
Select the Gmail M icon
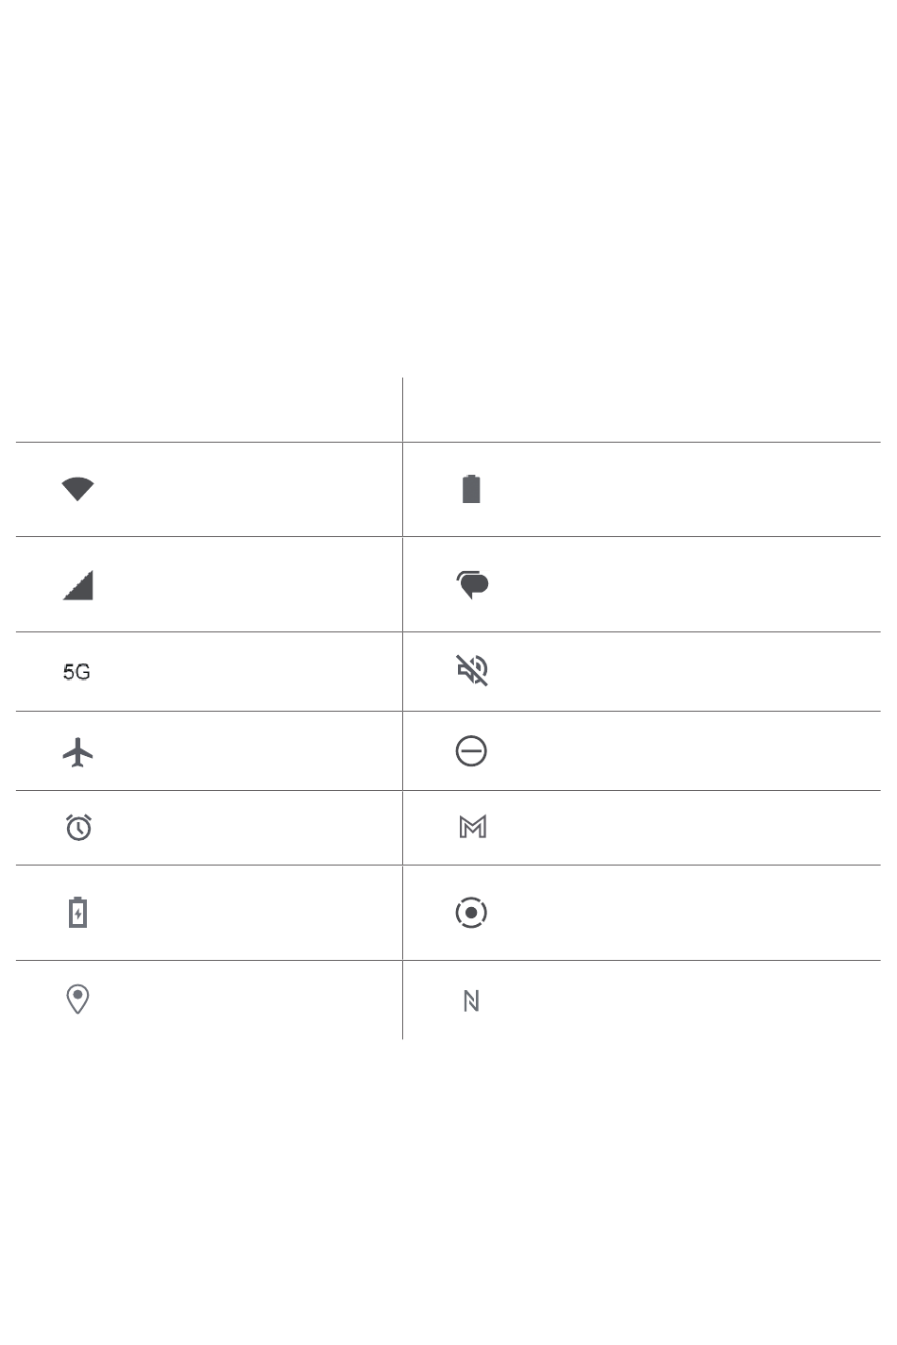click(472, 828)
